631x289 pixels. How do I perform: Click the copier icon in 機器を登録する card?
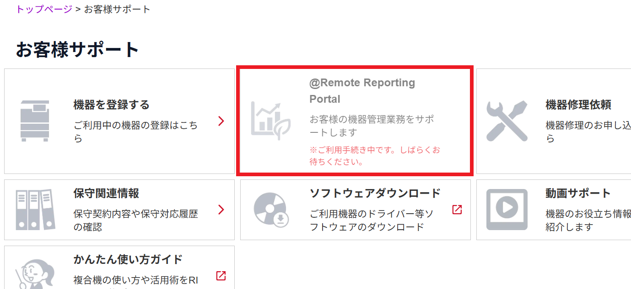click(x=35, y=121)
